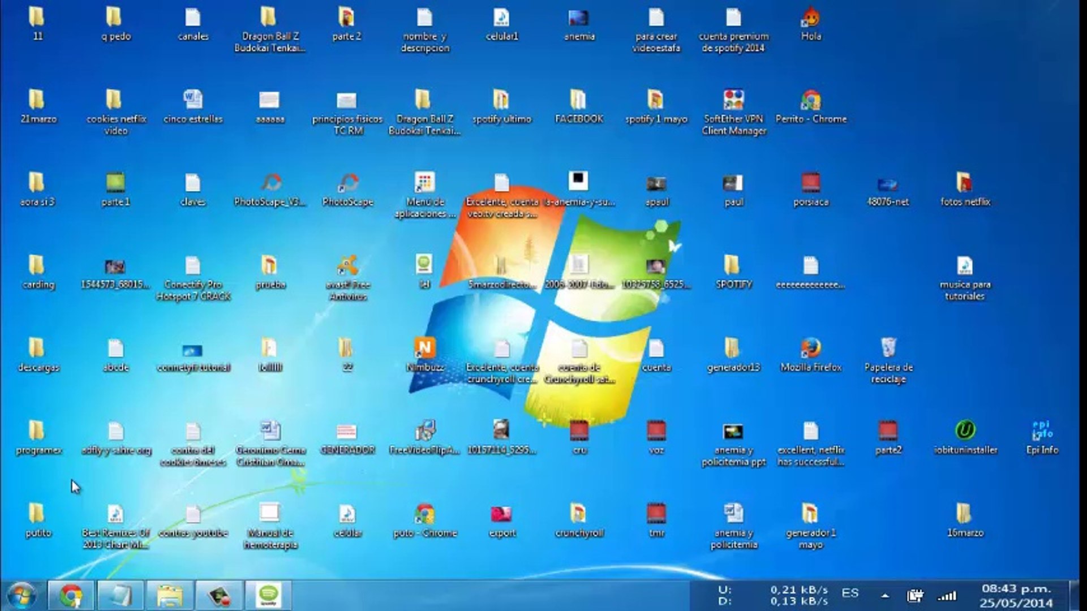Select the Perrito - Chrome shortcut
The height and width of the screenshot is (611, 1087).
pos(811,106)
